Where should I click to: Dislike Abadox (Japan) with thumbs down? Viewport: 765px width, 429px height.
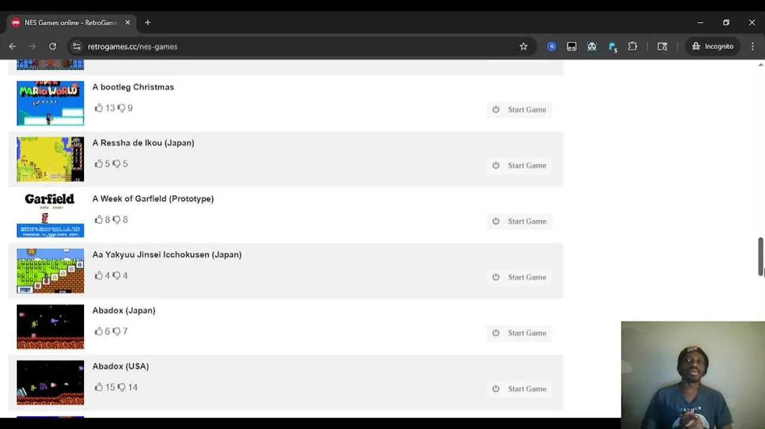[116, 331]
